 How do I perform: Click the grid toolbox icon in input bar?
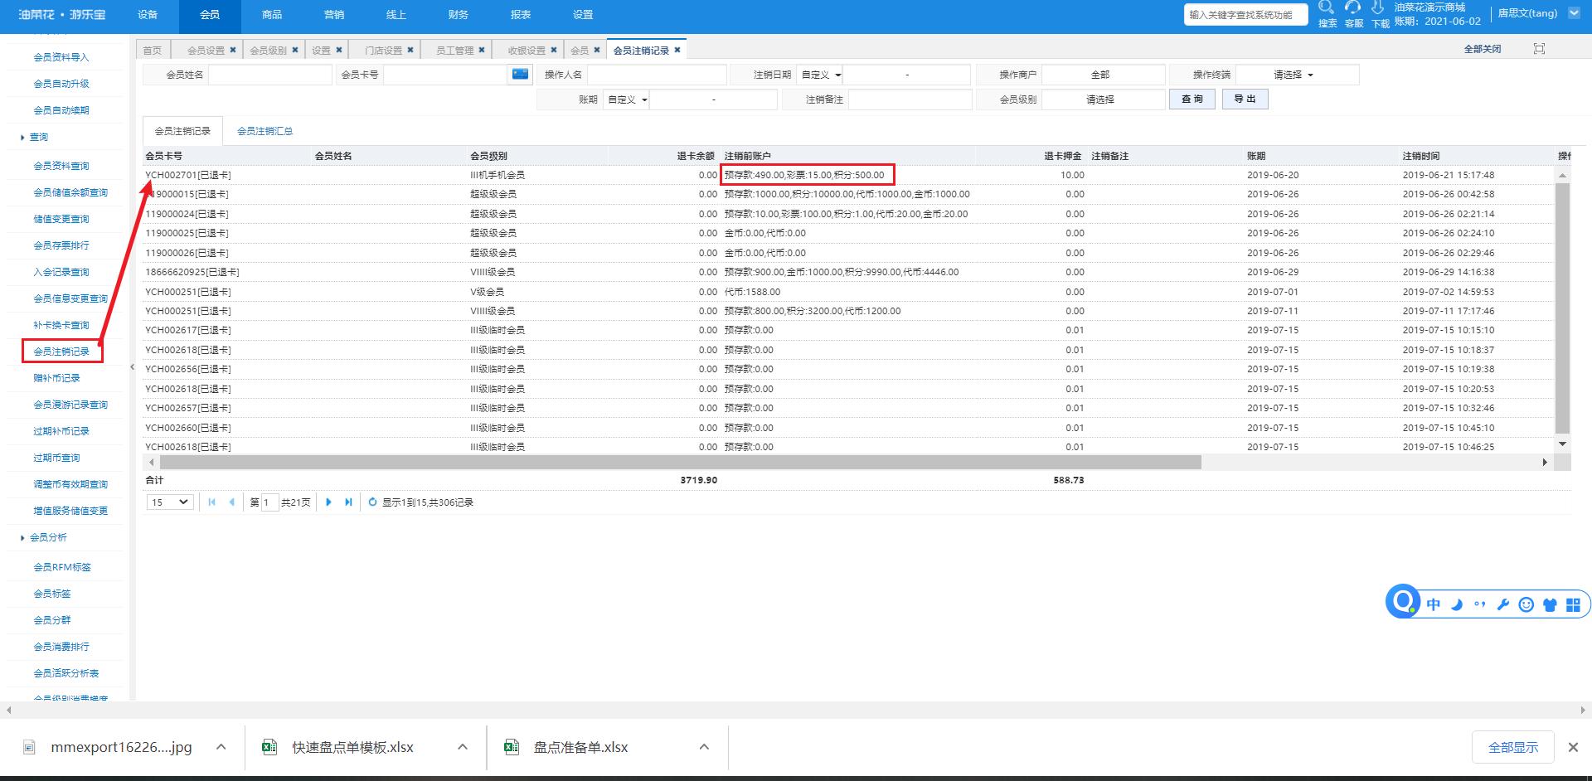coord(1573,604)
